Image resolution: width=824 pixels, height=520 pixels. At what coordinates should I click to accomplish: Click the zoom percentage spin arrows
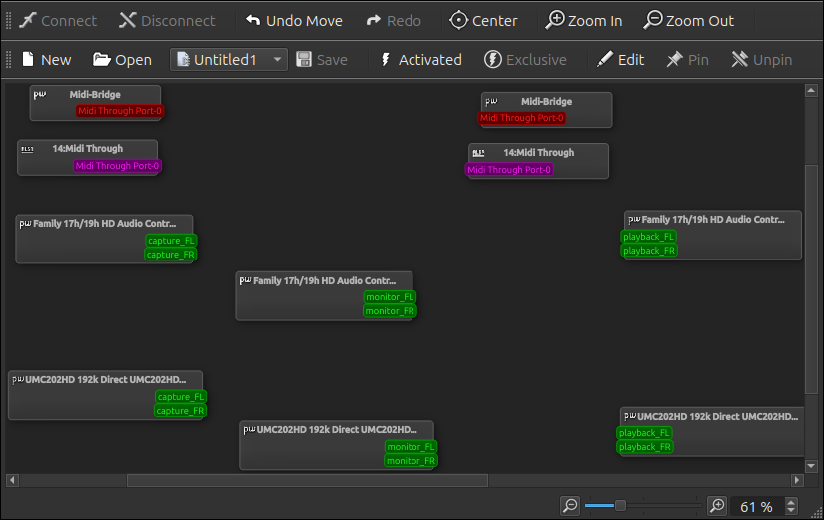(792, 506)
